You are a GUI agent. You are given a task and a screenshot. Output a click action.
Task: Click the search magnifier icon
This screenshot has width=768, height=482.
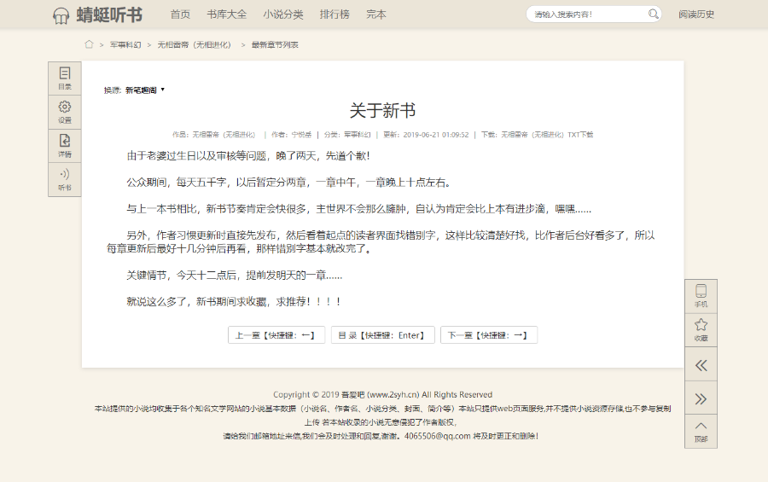(654, 15)
